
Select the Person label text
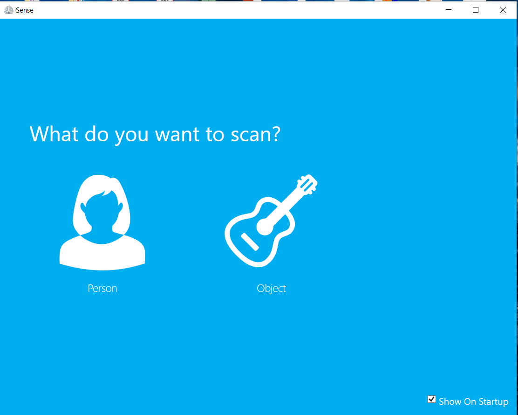click(x=102, y=288)
